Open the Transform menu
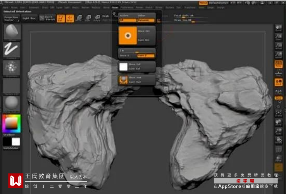The image size is (286, 194). pyautogui.click(x=190, y=8)
